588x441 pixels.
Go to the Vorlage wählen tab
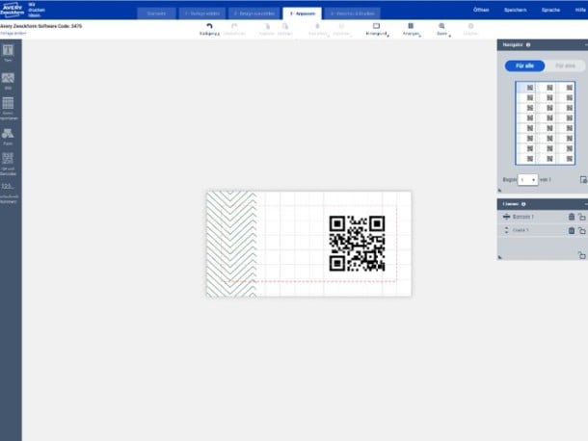(202, 13)
